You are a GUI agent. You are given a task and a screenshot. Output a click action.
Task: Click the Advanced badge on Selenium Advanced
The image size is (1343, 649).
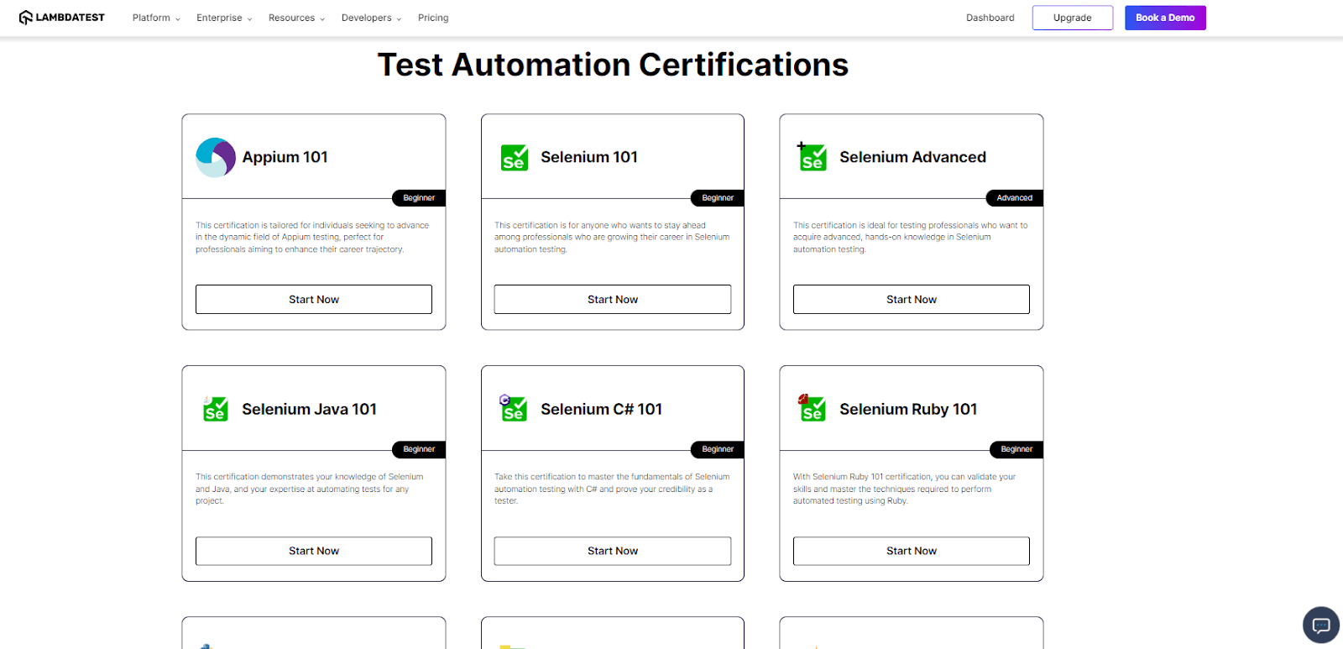coord(1015,198)
